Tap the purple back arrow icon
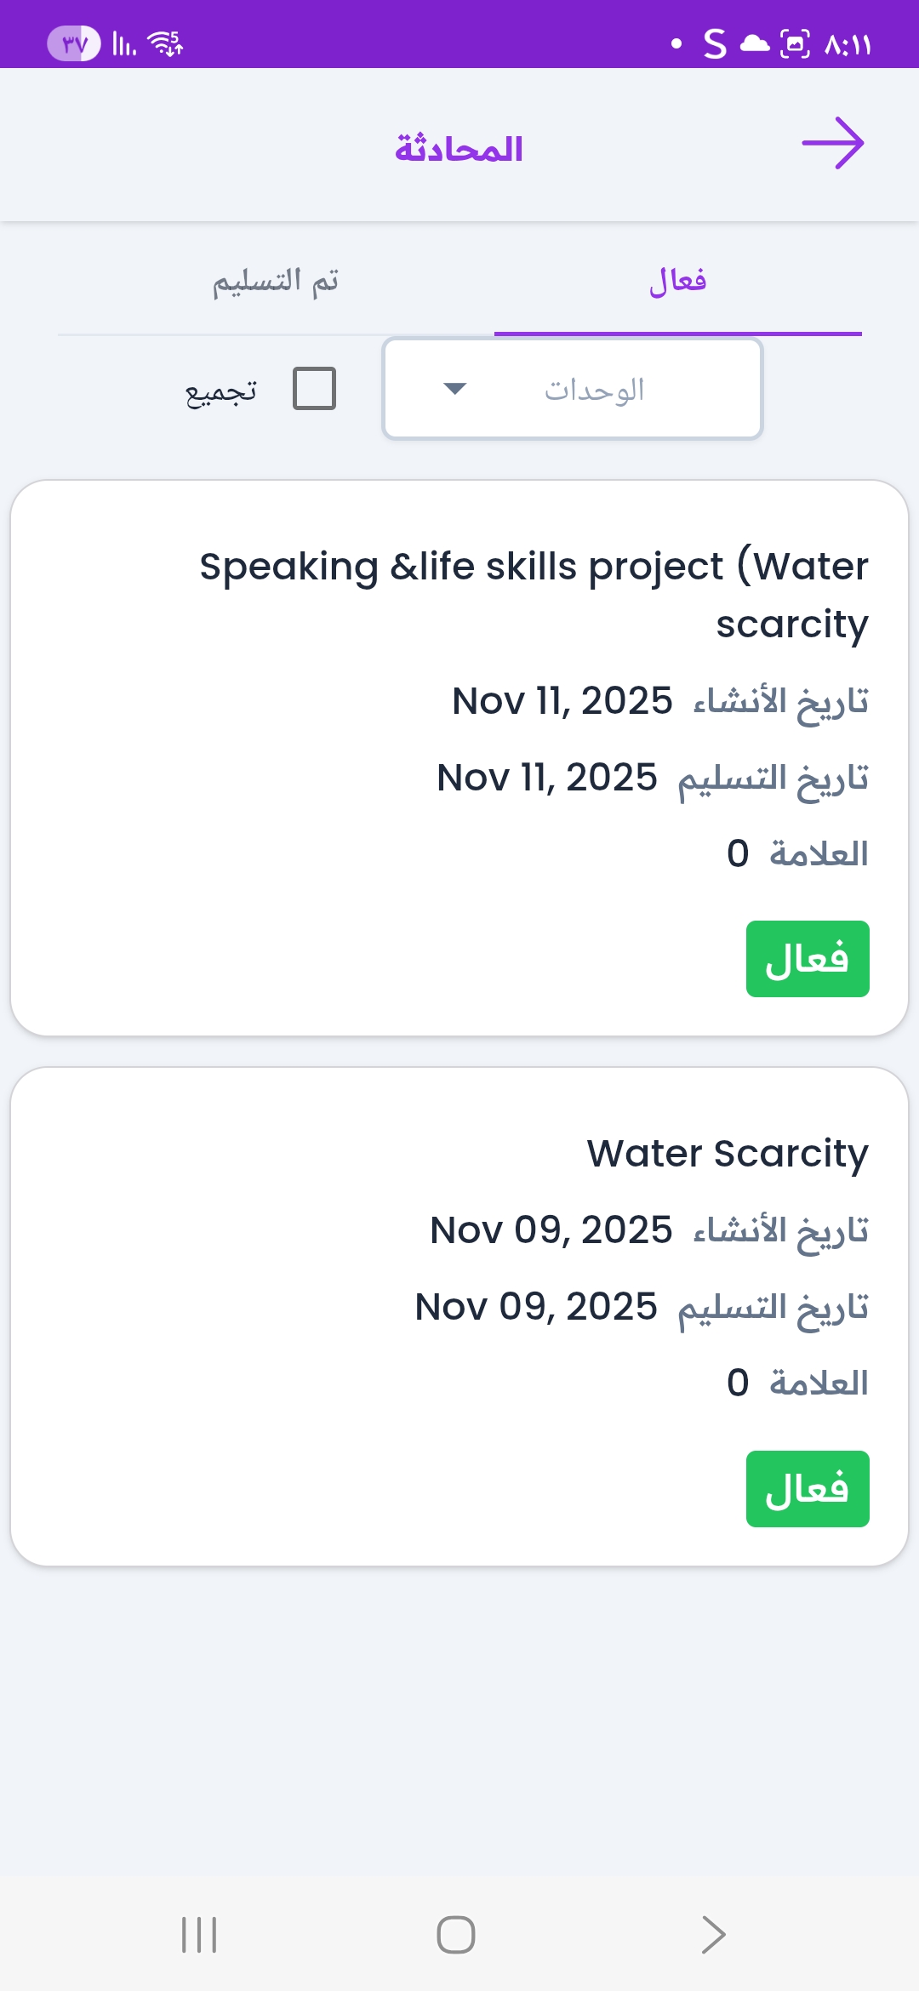Image resolution: width=919 pixels, height=1991 pixels. 832,143
